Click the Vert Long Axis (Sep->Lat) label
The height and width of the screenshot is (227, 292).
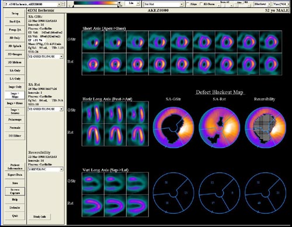[x=105, y=170]
